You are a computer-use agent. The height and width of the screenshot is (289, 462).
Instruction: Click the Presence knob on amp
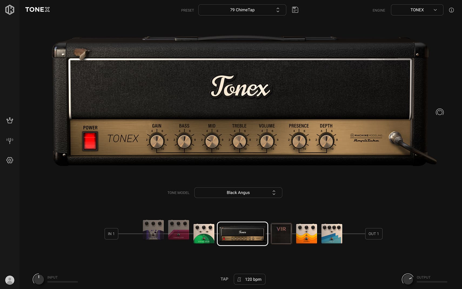pos(299,141)
